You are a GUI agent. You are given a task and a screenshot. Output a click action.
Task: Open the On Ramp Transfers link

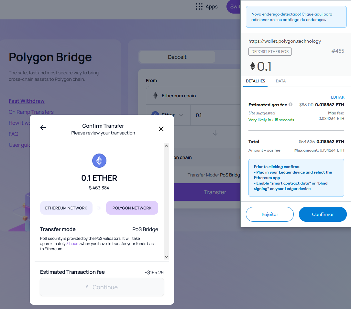[x=31, y=112]
